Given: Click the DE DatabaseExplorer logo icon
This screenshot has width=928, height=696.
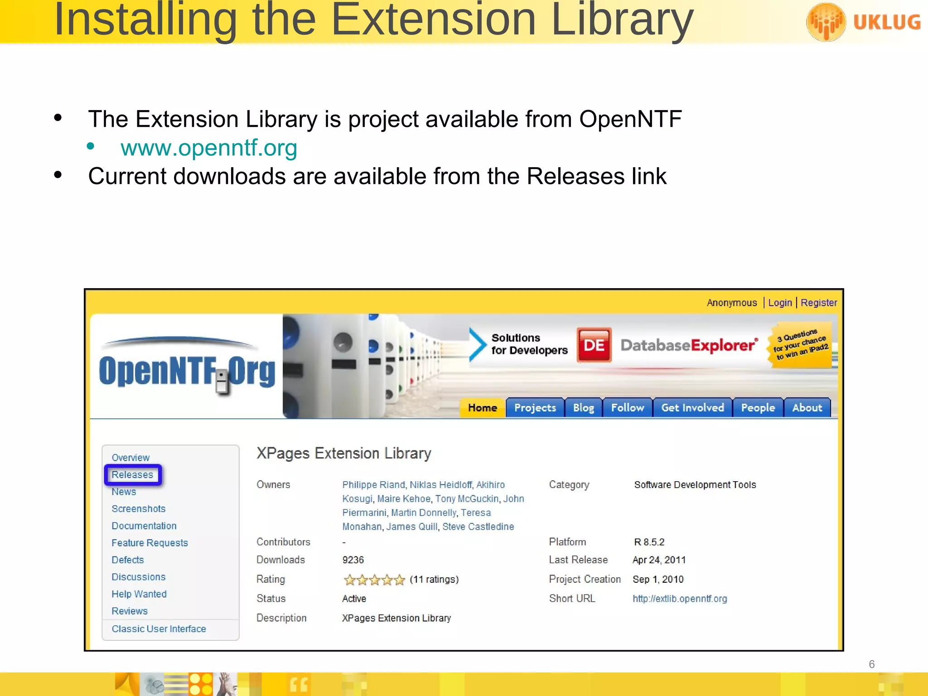Looking at the screenshot, I should click(x=594, y=345).
